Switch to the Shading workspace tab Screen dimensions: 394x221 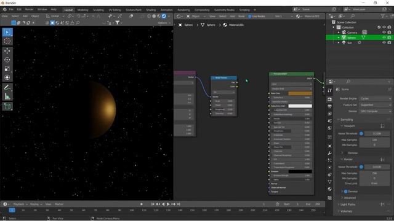point(151,10)
